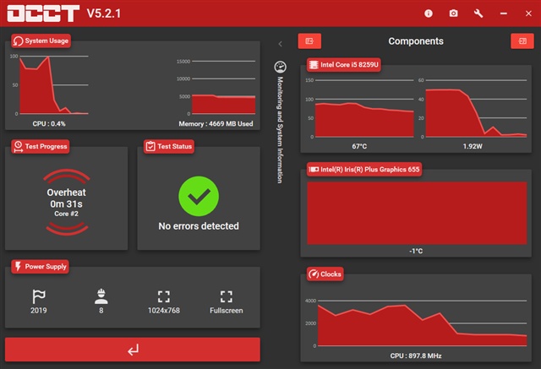Click the Intel Iris Plus Graphics 655 label
This screenshot has height=369, width=541.
coord(364,169)
